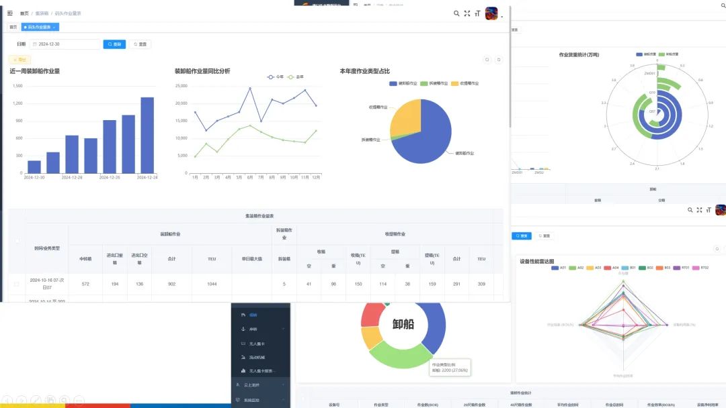Click the 流动机械 sidebar icon
Screen dimensions: 726x408
[243, 357]
